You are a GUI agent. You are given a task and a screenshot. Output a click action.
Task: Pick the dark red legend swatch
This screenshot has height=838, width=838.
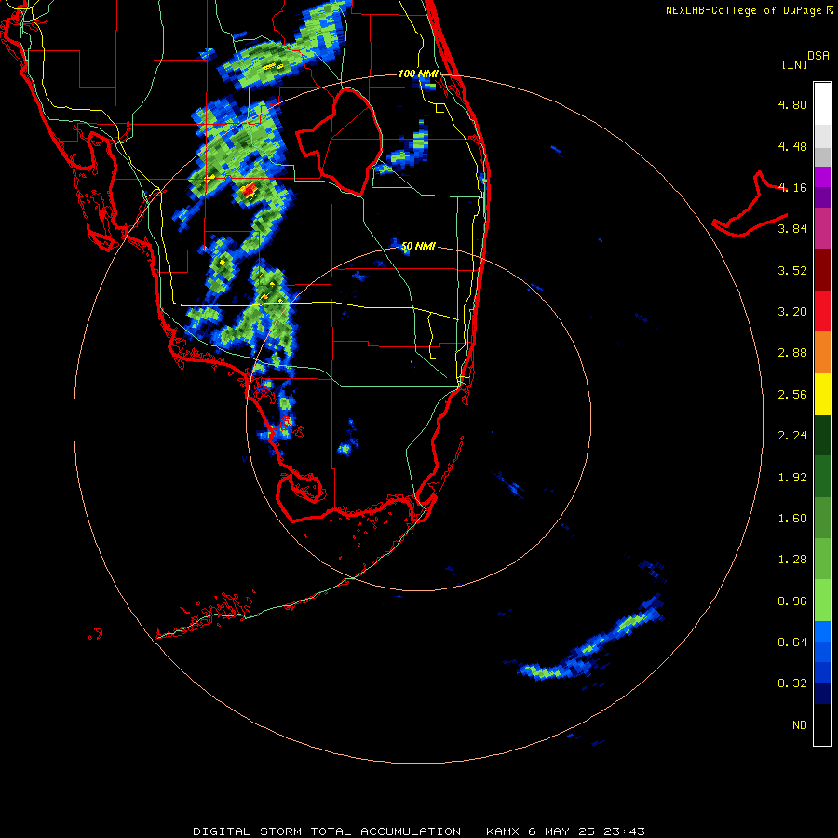pyautogui.click(x=822, y=270)
